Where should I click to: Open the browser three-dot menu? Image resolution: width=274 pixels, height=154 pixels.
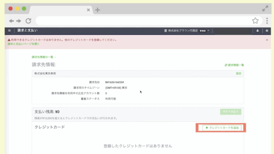point(267,21)
